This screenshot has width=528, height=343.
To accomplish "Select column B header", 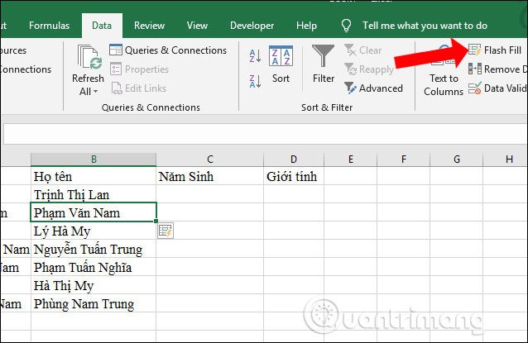I will coord(94,160).
